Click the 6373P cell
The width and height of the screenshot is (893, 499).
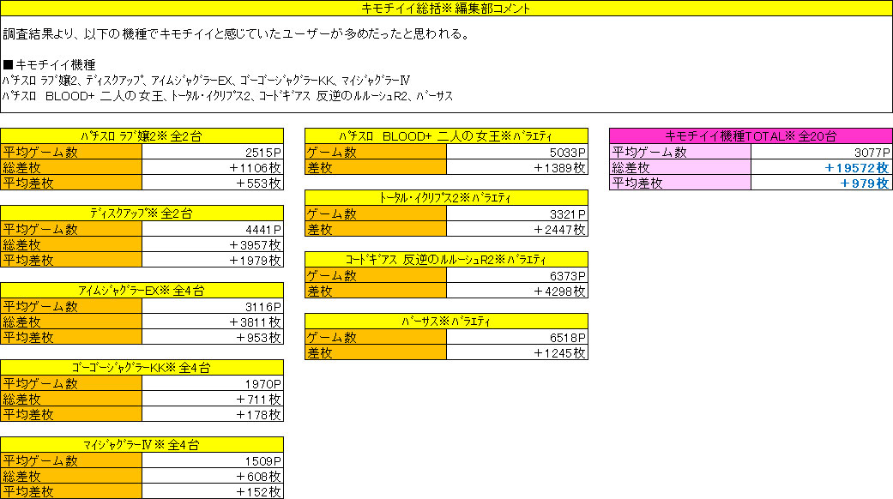[x=517, y=275]
